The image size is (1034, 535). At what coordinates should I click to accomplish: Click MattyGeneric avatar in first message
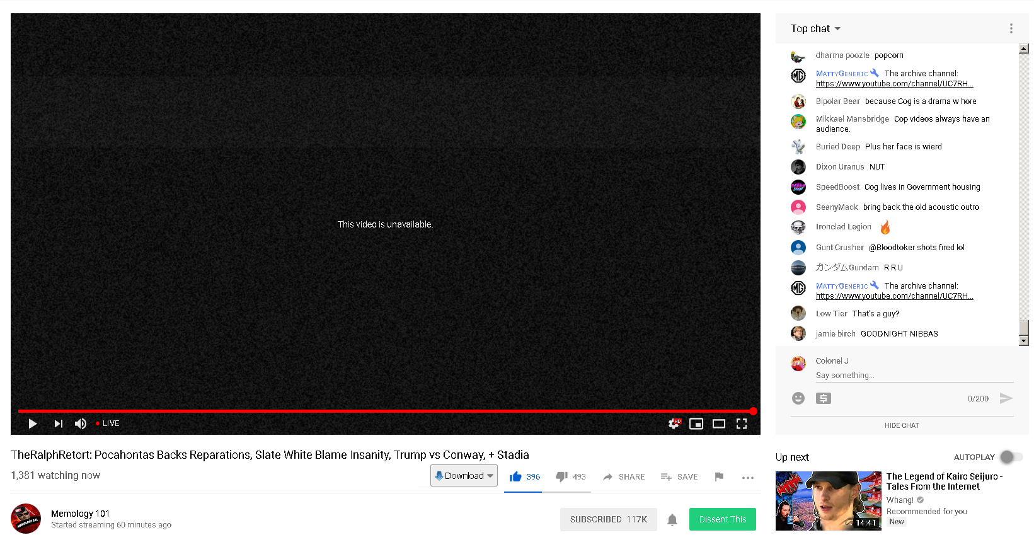pyautogui.click(x=798, y=76)
